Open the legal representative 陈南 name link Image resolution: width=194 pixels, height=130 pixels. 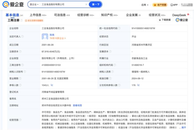[52, 35]
